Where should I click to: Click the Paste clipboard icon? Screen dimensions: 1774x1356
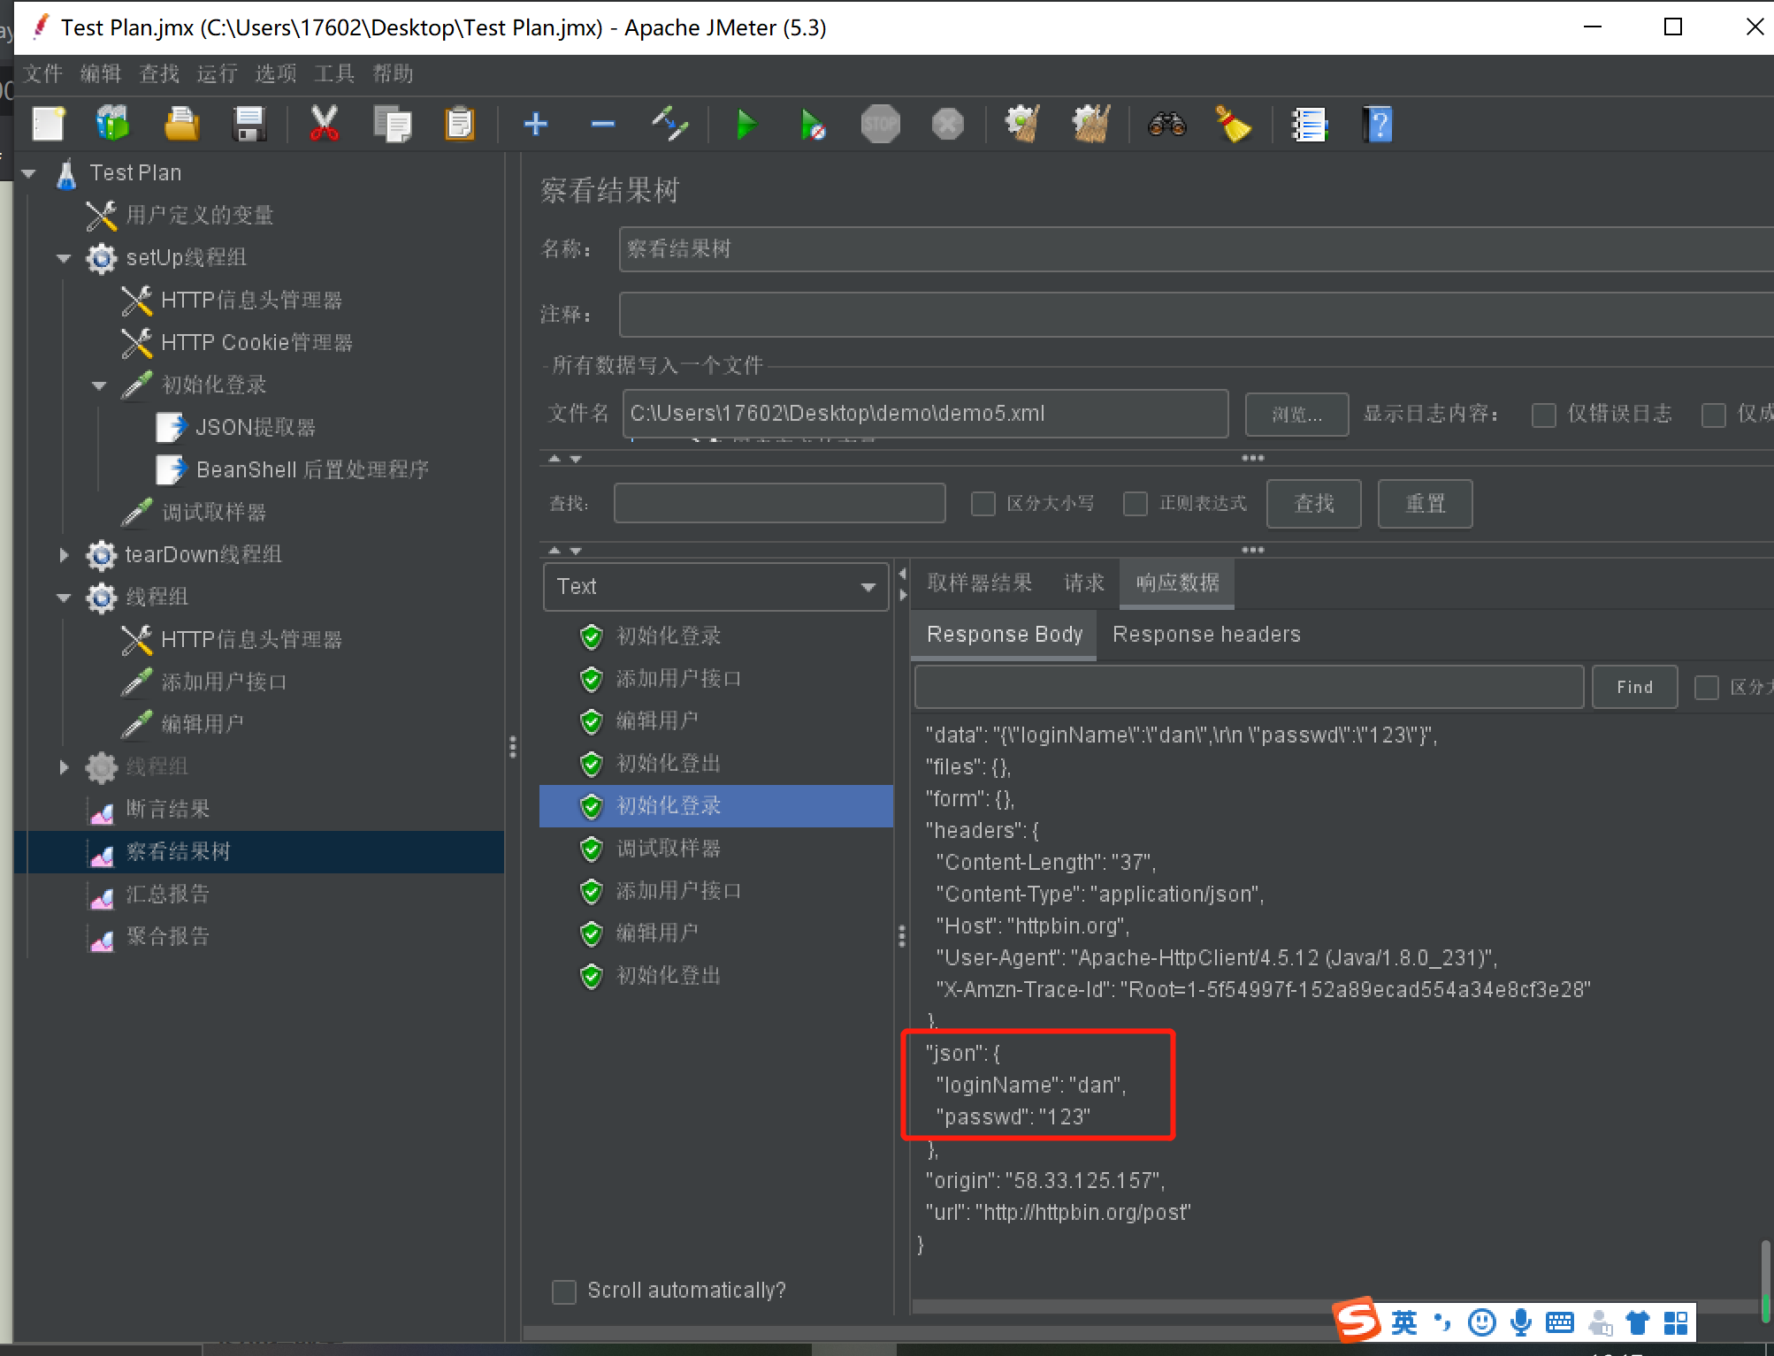(459, 124)
